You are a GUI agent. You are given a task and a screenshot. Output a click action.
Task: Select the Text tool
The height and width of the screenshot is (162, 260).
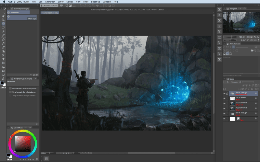[x=3, y=79]
